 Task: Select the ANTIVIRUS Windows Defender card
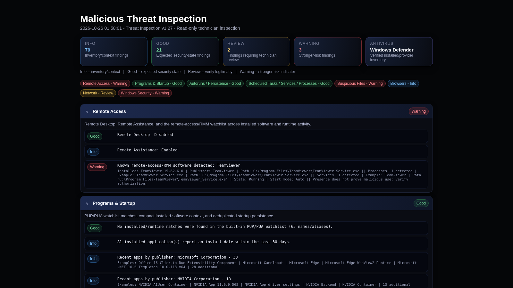[399, 52]
